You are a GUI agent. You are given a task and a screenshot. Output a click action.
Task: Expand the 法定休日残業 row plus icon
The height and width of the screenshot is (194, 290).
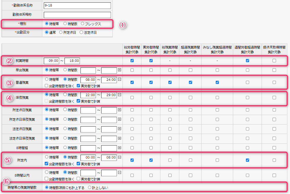pyautogui.click(x=120, y=129)
